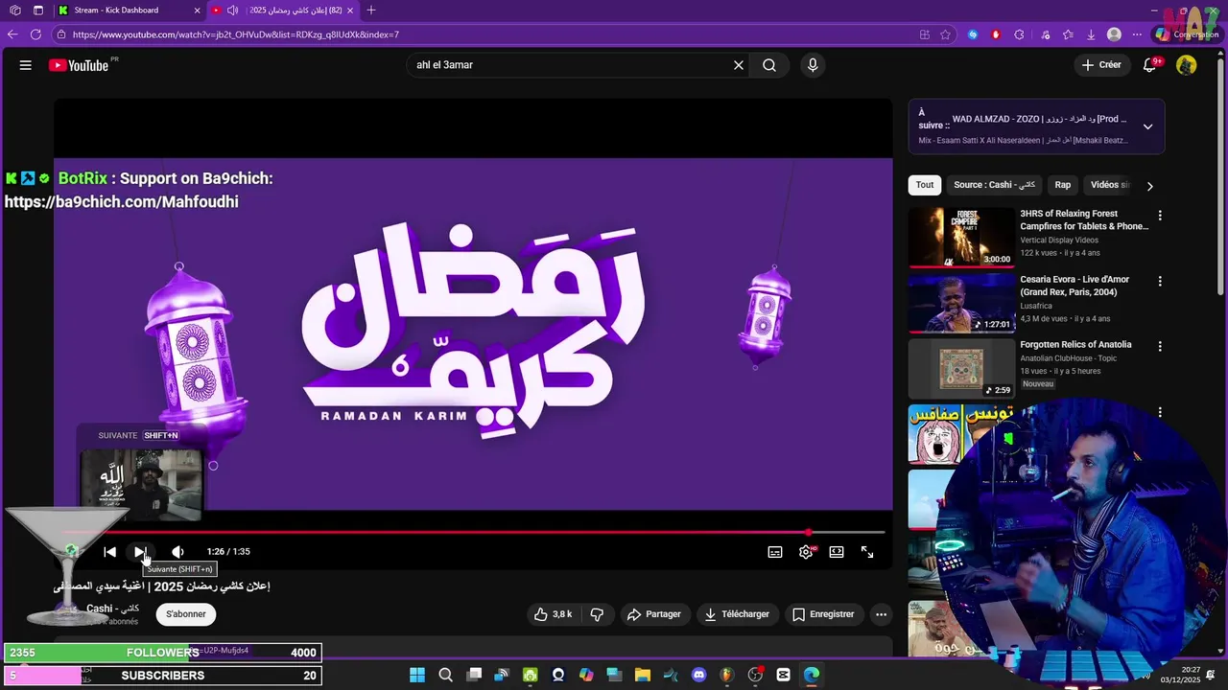Select the Rap filter chip
Viewport: 1228px width, 690px height.
(1063, 185)
